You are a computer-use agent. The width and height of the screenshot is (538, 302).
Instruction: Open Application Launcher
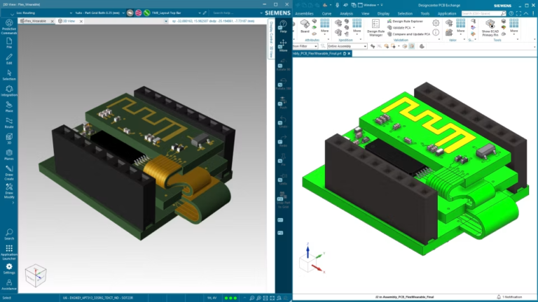(x=9, y=252)
